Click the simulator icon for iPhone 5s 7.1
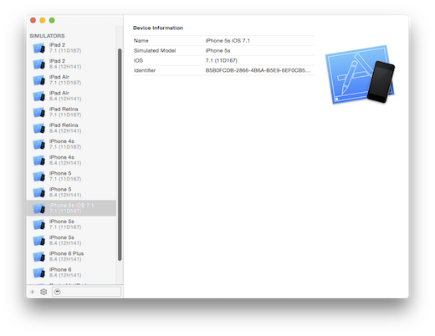 click(x=39, y=224)
